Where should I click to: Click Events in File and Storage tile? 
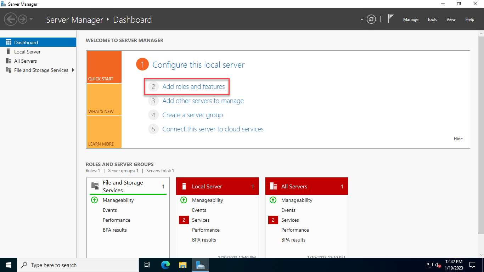pyautogui.click(x=110, y=210)
